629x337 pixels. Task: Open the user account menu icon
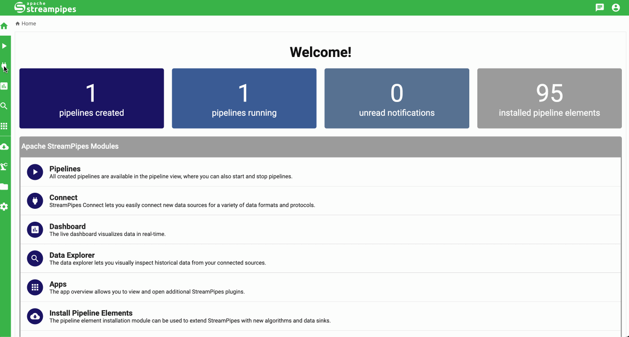pyautogui.click(x=616, y=8)
